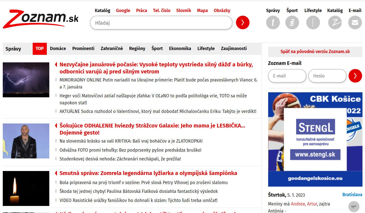Select the TOP news tab
365x213 pixels.
pos(39,49)
